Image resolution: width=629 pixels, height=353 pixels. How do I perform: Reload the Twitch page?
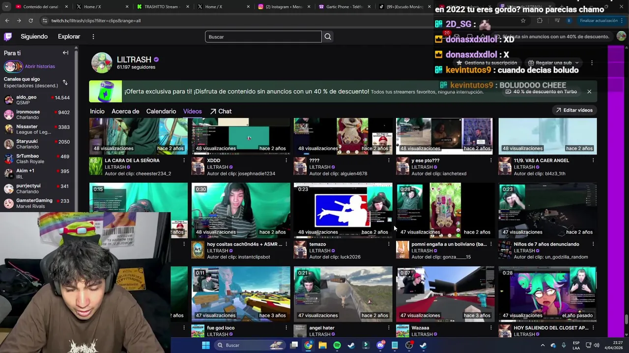pos(30,21)
